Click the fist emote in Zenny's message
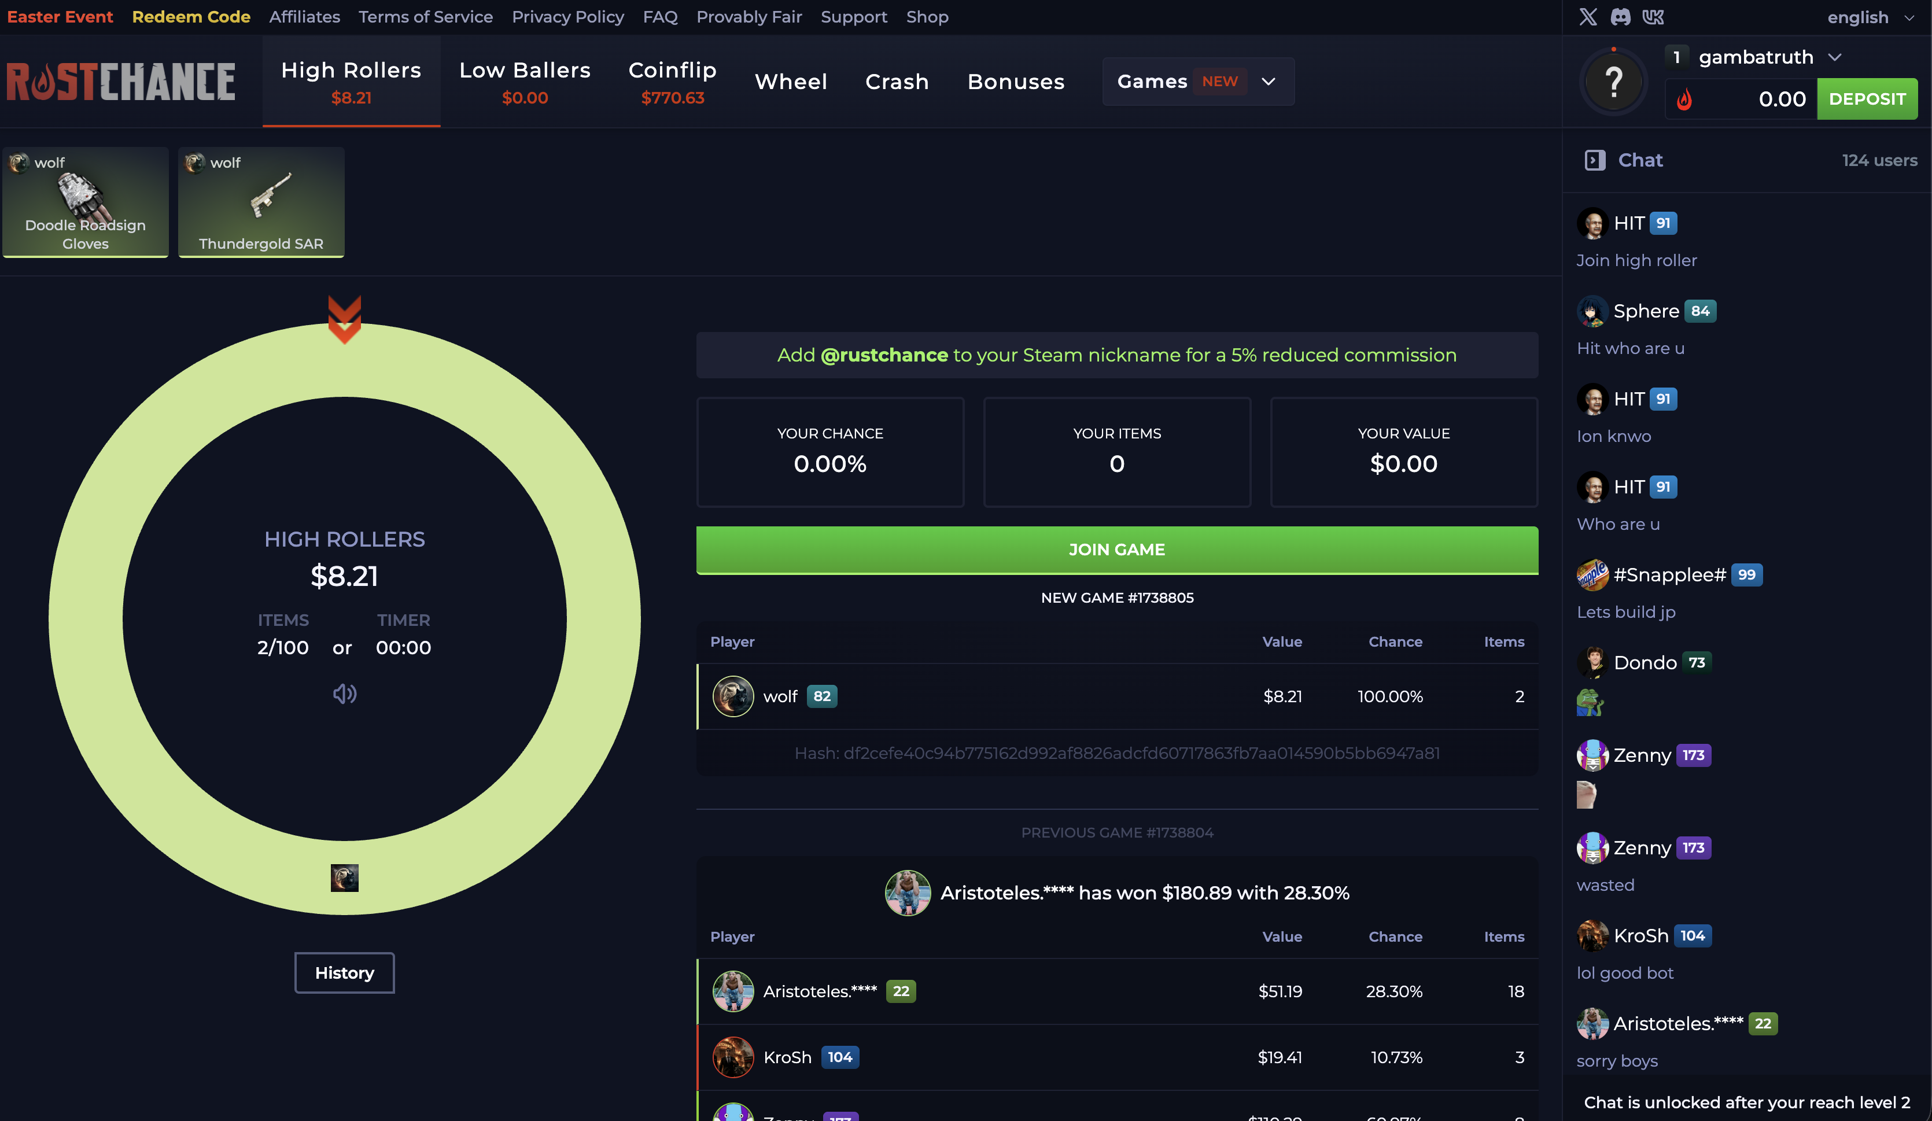Viewport: 1932px width, 1121px height. click(1586, 794)
